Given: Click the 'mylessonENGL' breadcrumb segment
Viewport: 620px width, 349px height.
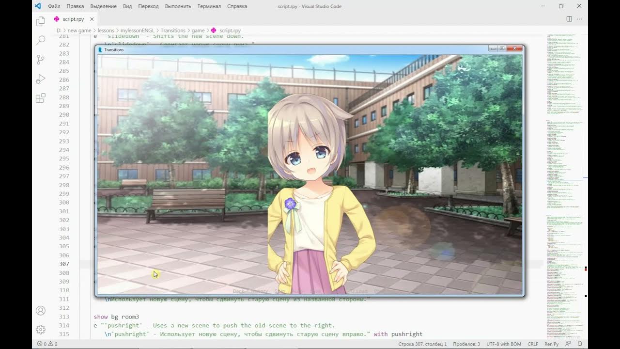Looking at the screenshot, I should pyautogui.click(x=138, y=31).
